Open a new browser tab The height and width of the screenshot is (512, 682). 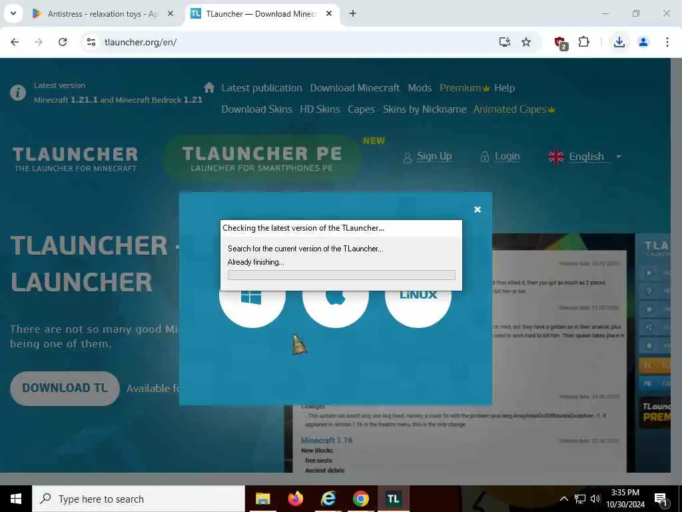point(353,13)
